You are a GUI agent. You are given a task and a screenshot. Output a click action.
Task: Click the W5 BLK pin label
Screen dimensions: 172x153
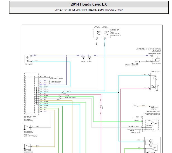[43, 76]
